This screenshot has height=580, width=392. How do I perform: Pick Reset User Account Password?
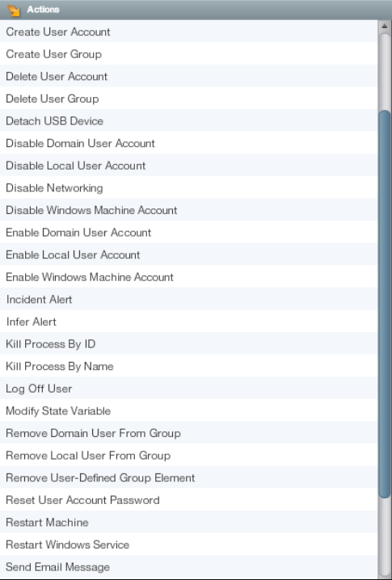pos(188,500)
